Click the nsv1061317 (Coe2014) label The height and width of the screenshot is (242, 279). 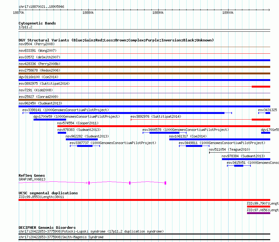pyautogui.click(x=188, y=136)
